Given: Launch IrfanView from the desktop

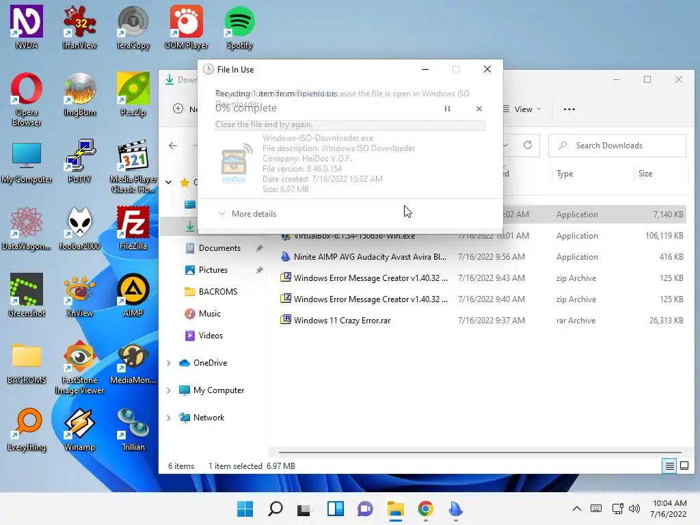Looking at the screenshot, I should pos(79,27).
